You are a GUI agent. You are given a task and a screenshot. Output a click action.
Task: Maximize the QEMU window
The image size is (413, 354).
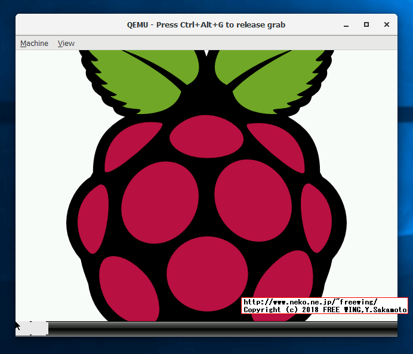click(x=366, y=24)
